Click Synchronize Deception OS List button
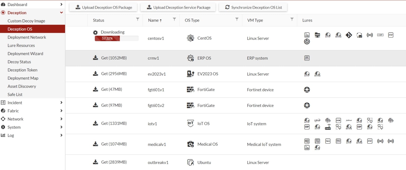This screenshot has height=170, width=406. [253, 7]
